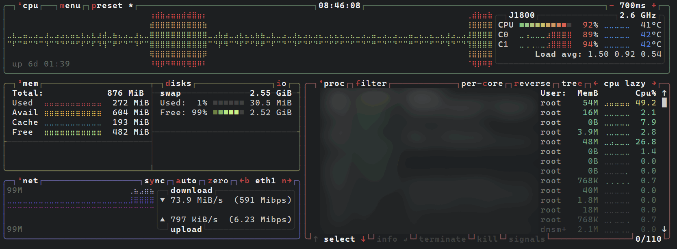Decrease update interval with minus button
This screenshot has width=677, height=249.
coord(611,6)
